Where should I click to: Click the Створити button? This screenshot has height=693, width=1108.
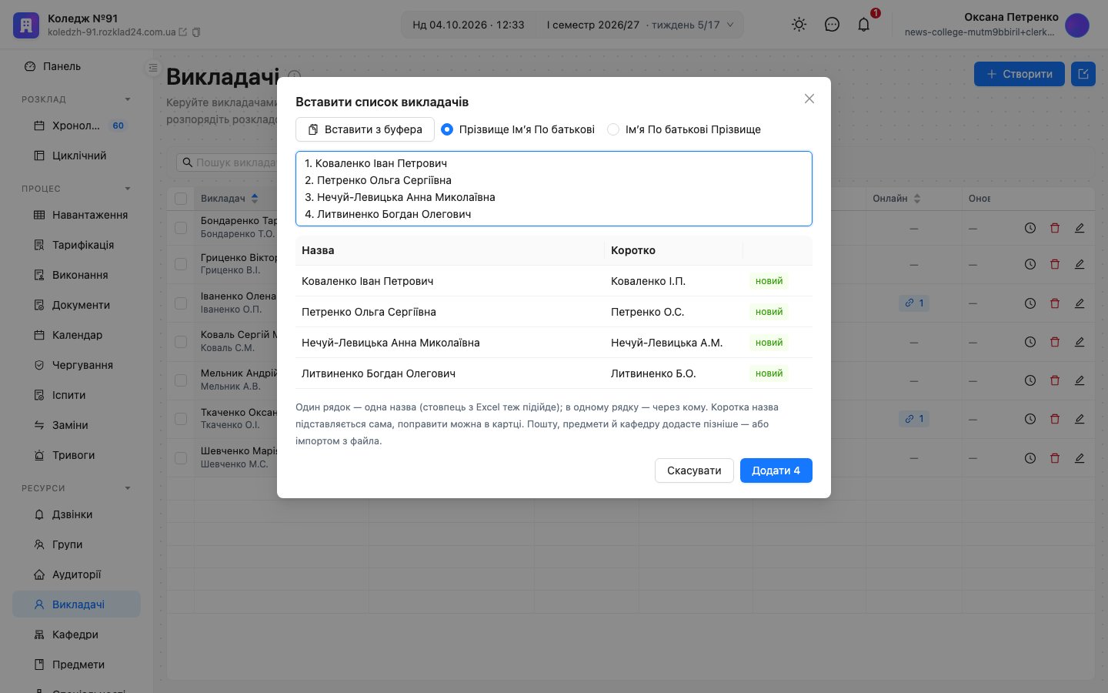[1020, 74]
